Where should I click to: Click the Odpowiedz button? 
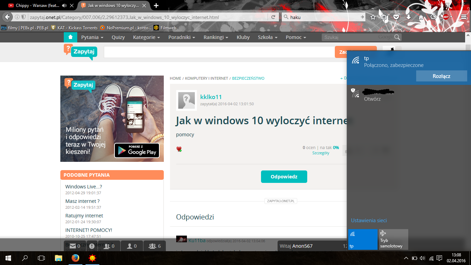284,177
